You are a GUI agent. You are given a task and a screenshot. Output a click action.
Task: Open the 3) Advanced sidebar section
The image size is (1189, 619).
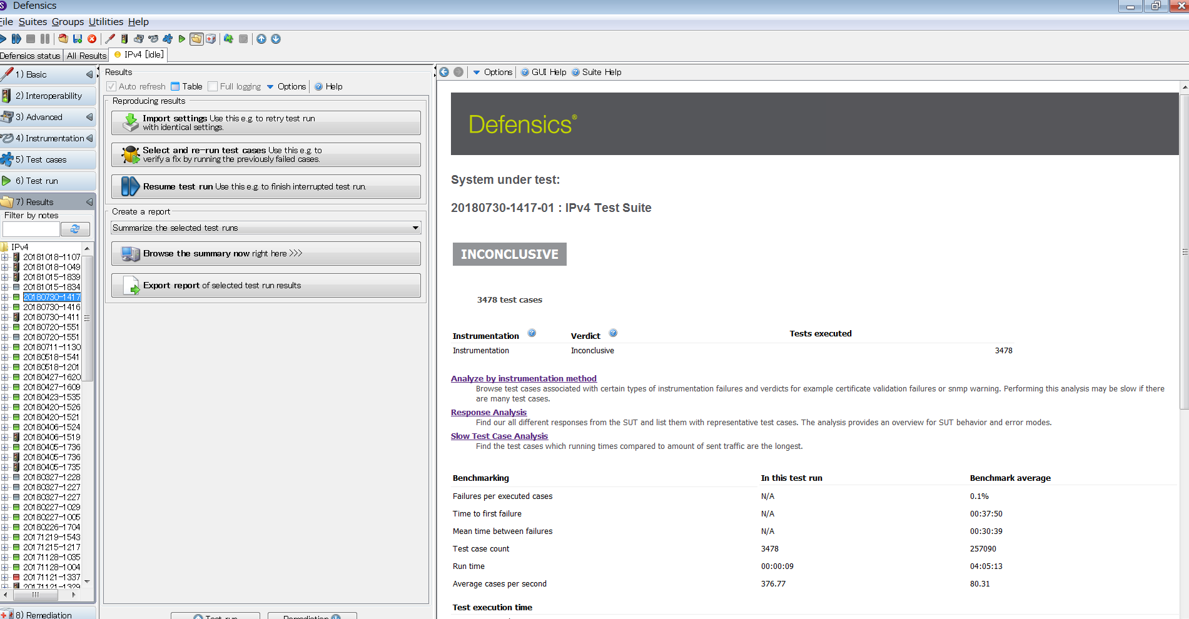coord(48,117)
